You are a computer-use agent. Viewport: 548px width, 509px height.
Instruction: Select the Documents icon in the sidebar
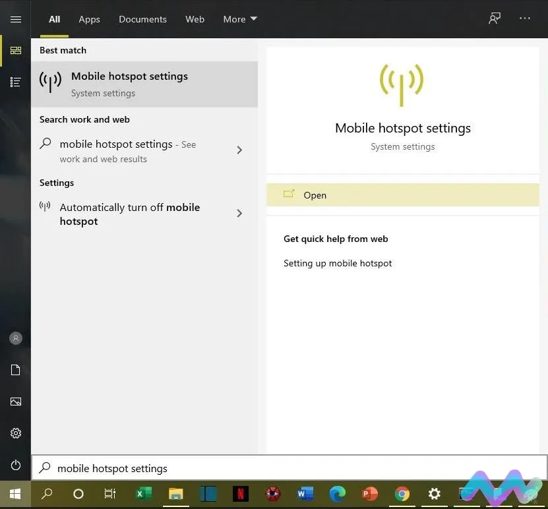(15, 370)
